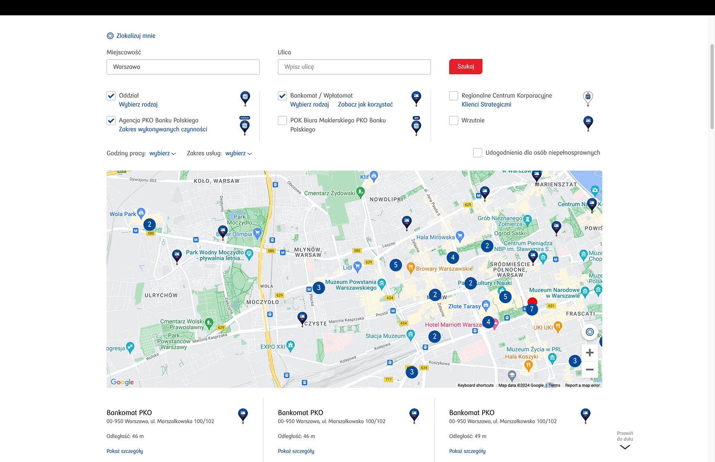Viewport: 715px width, 462px height.
Task: Click Muzeum Powstania Warszawskiego map label
Action: (x=351, y=285)
